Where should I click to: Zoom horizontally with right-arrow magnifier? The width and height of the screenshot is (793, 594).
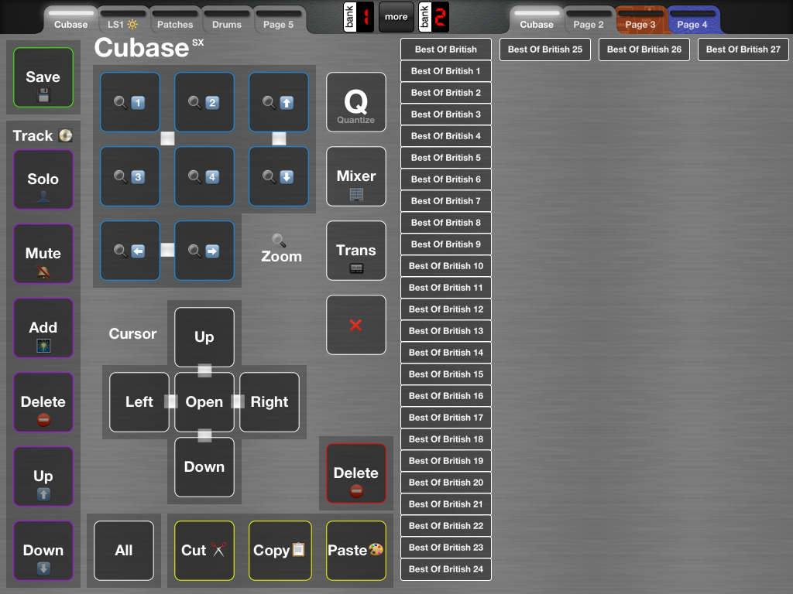[x=204, y=251]
